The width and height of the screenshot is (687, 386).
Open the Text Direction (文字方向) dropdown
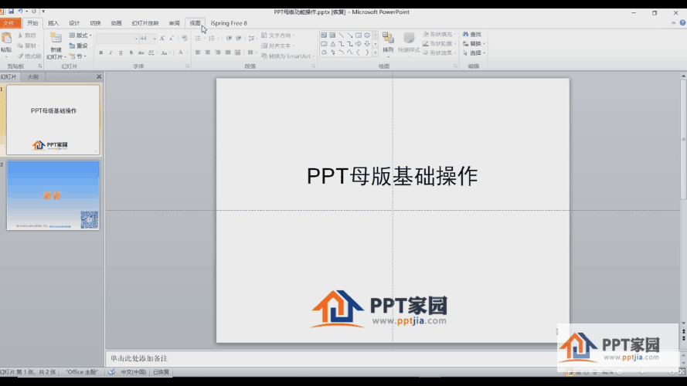pyautogui.click(x=277, y=36)
